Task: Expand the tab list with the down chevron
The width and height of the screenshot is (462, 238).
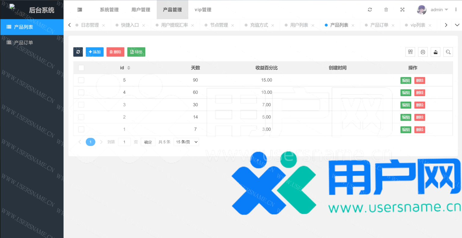Action: point(457,25)
